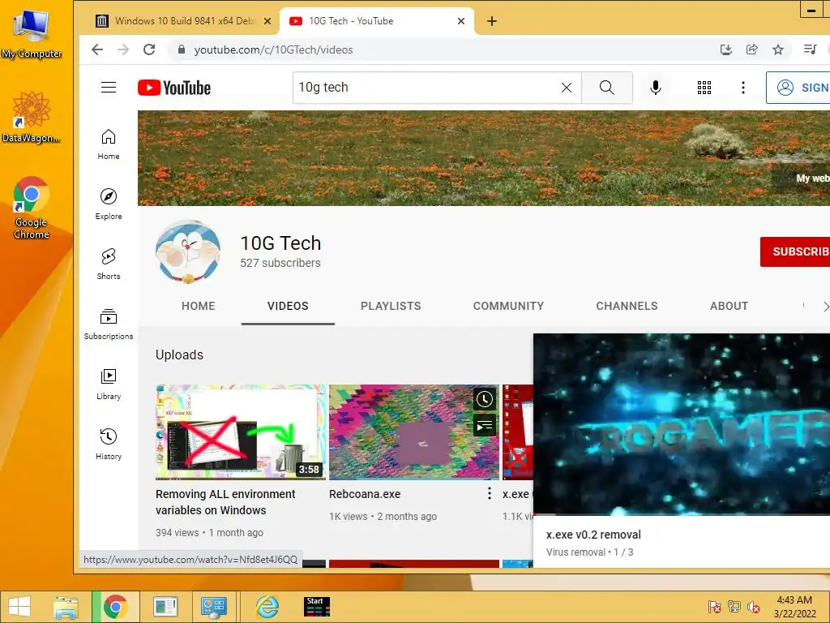Screen dimensions: 830x623
Task: Open My Computer desktop icon
Action: [x=32, y=32]
